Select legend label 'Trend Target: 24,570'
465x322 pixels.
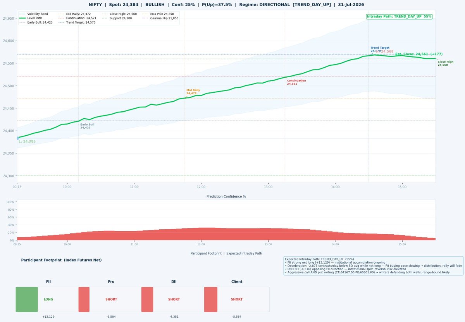pos(81,22)
